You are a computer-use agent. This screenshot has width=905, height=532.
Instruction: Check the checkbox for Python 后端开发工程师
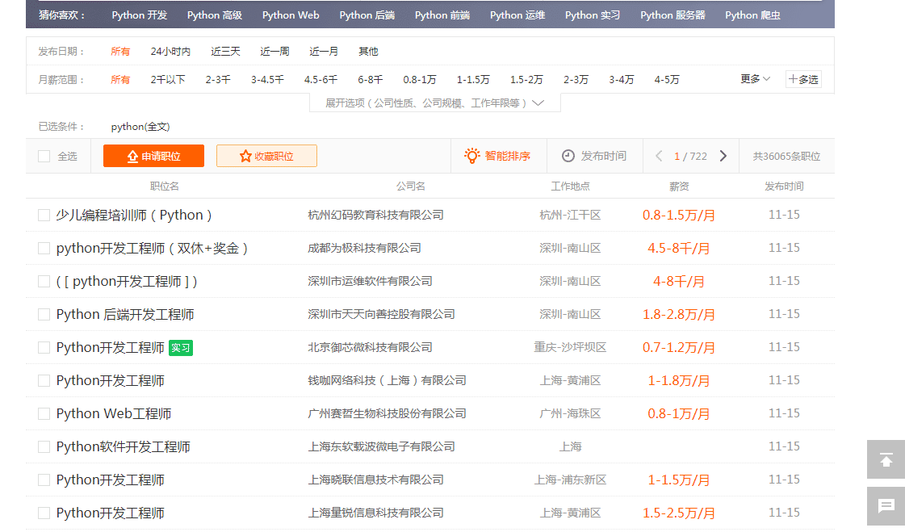click(44, 314)
